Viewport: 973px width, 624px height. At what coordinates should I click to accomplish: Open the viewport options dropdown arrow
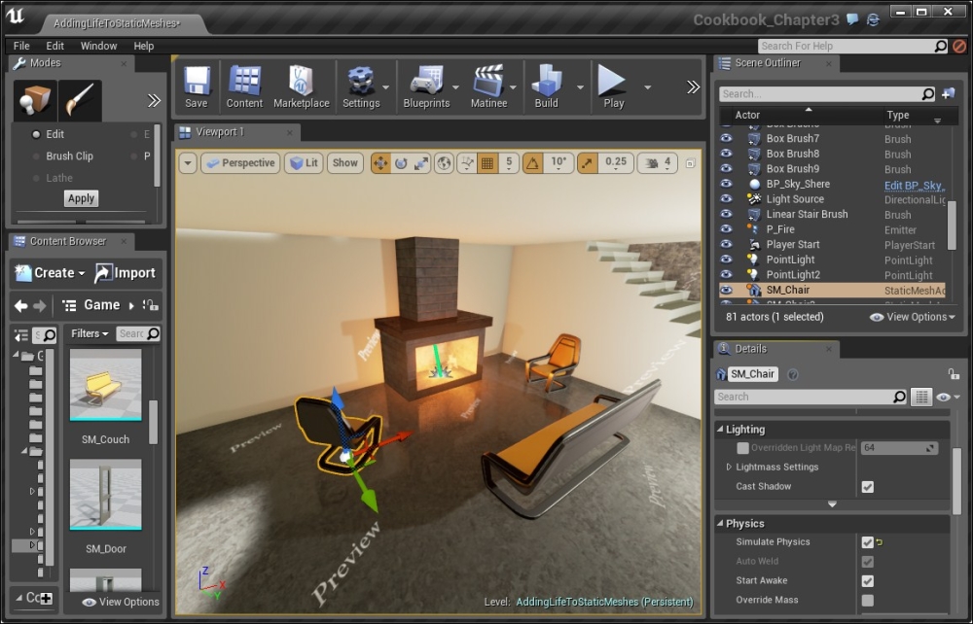tap(188, 163)
